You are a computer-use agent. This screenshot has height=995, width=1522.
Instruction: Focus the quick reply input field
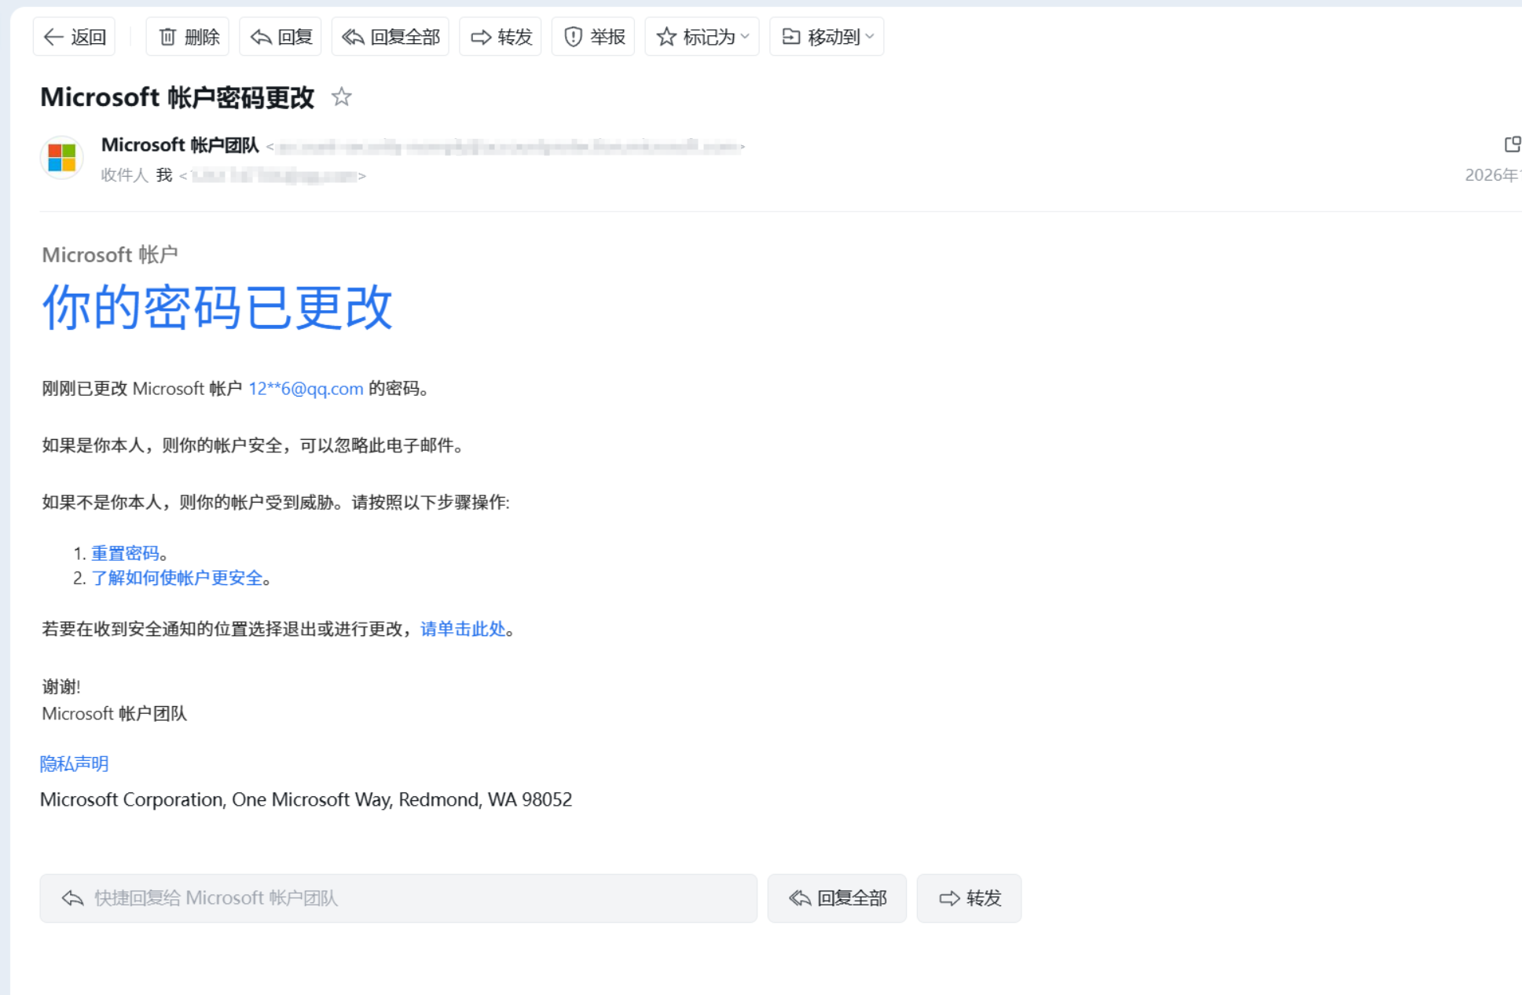tap(398, 898)
